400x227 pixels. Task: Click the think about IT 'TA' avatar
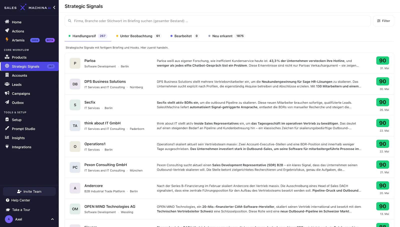[x=75, y=126]
